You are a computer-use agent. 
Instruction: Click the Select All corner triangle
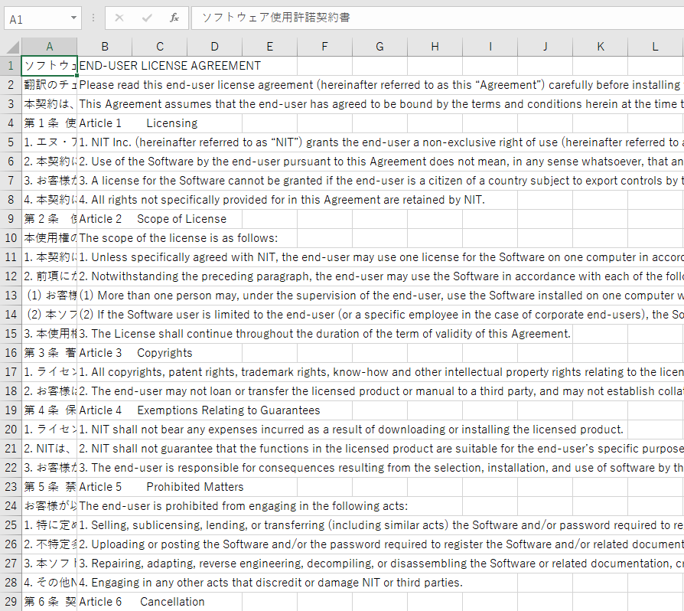(11, 47)
